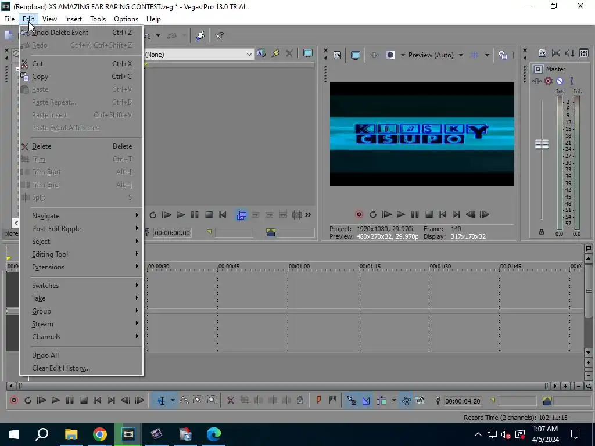Click the video preview project properties icon
The height and width of the screenshot is (446, 595).
(x=338, y=55)
